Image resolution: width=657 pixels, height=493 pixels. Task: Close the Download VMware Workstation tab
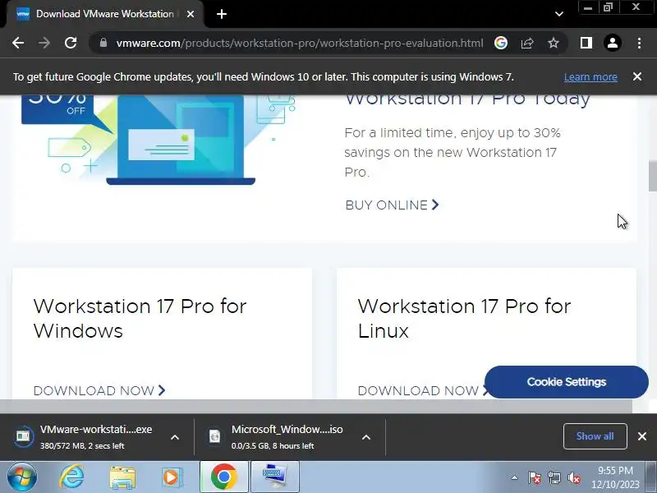tap(191, 14)
